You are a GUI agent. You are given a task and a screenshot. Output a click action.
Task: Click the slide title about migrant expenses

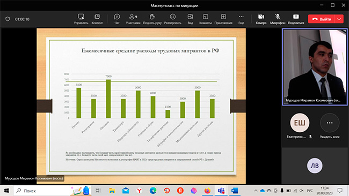(150, 51)
